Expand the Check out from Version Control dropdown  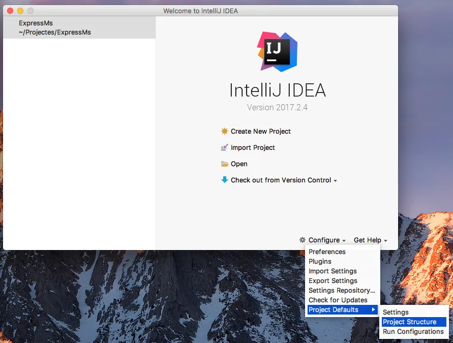click(336, 180)
